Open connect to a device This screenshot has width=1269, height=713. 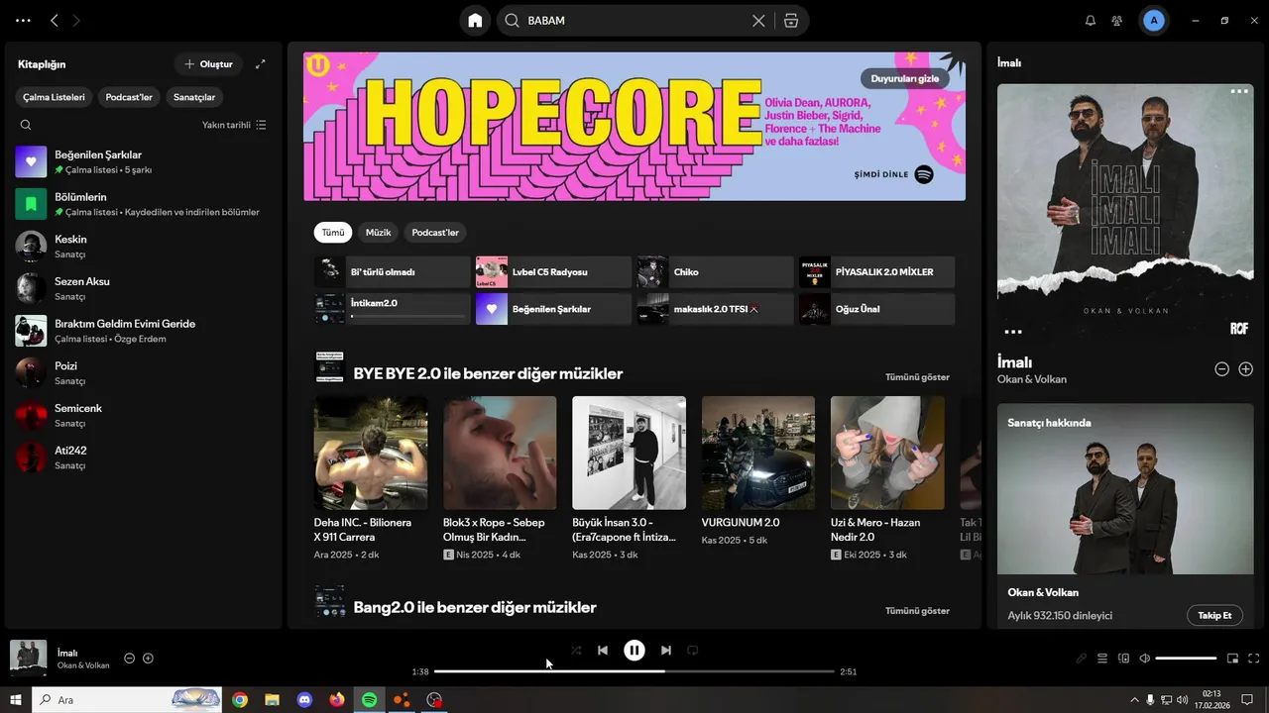(x=1123, y=659)
